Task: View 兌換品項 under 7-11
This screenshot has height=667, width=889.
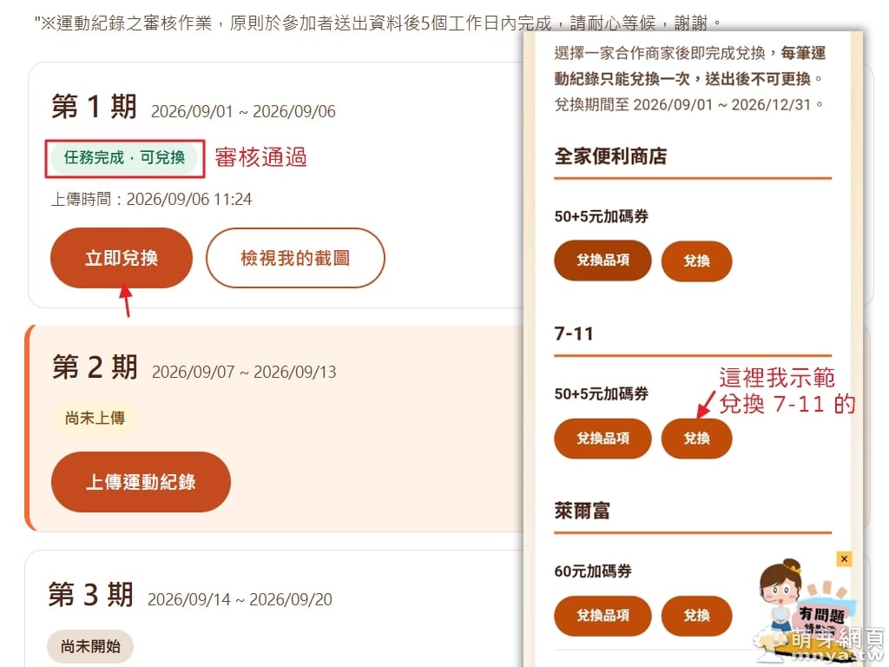Action: pyautogui.click(x=603, y=439)
